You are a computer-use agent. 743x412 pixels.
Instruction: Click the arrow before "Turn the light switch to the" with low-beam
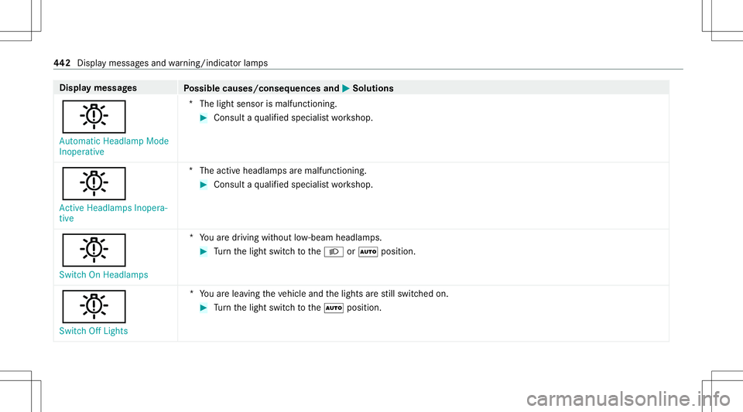204,253
